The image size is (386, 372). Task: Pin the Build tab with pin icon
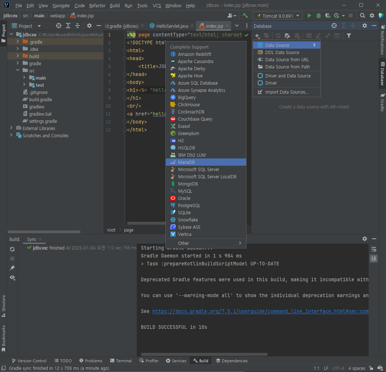(12, 268)
